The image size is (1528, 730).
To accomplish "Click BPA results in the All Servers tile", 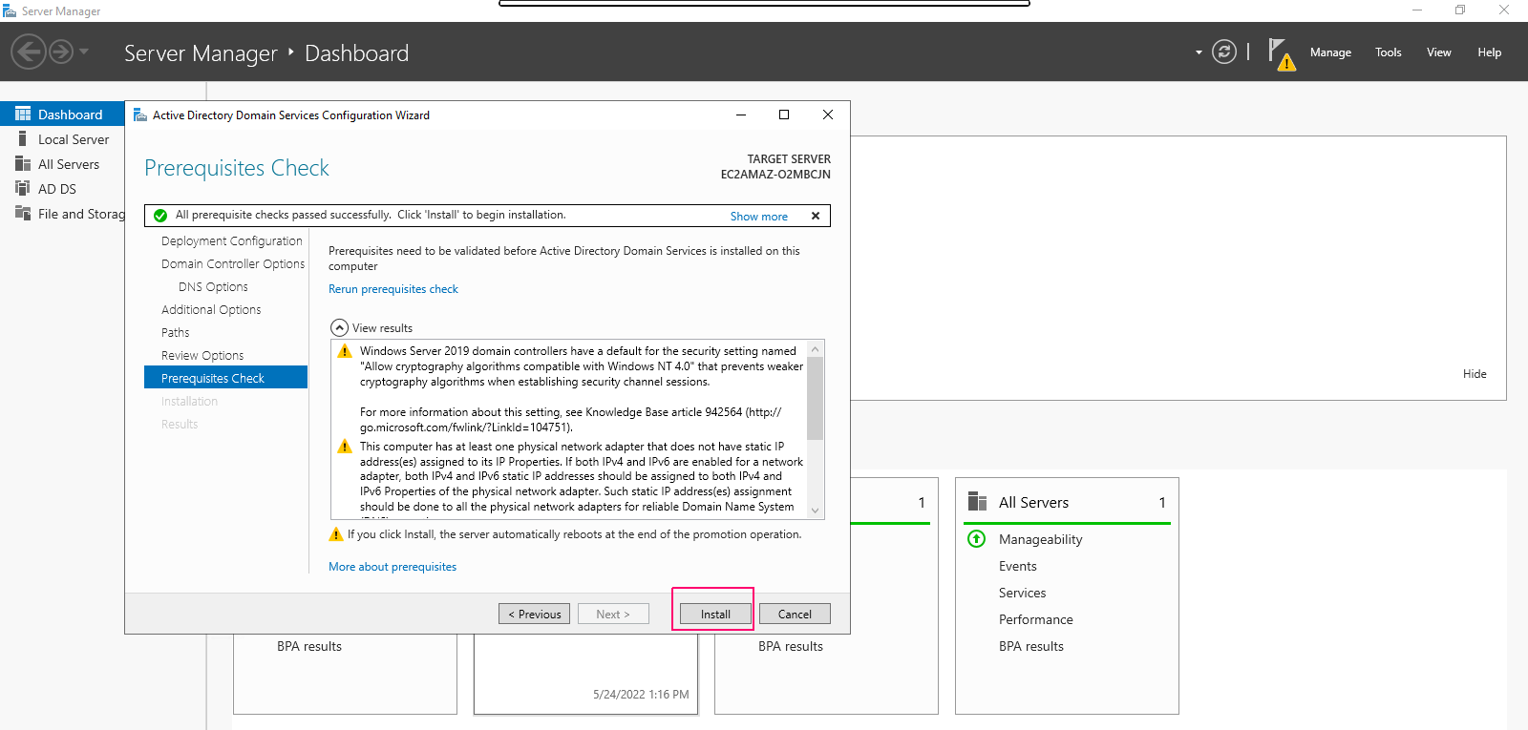I will pos(1031,646).
